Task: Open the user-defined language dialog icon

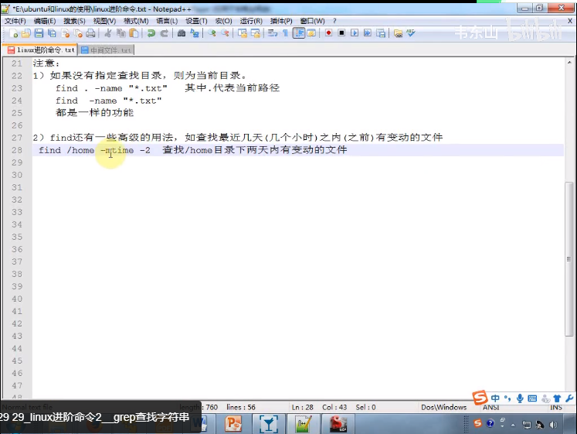Action: coord(311,33)
